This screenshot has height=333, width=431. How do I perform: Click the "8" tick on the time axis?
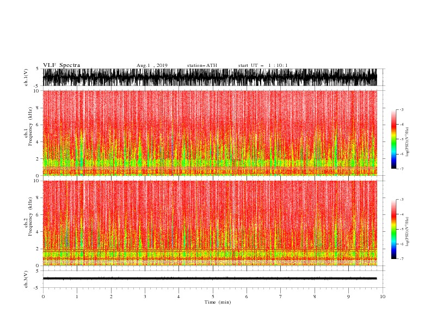click(315, 297)
